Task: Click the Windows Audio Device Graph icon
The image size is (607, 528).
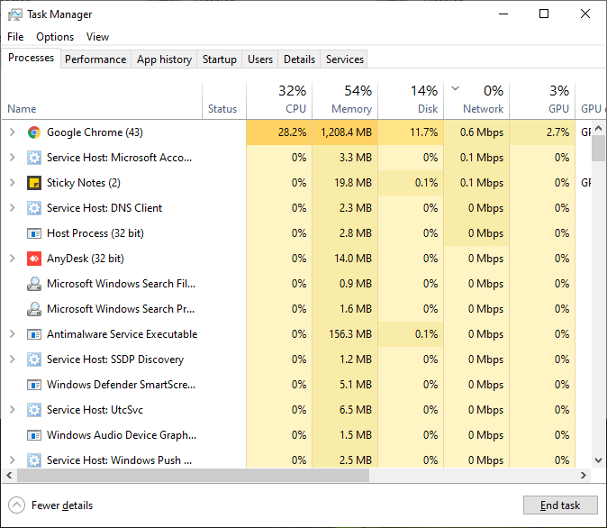Action: pyautogui.click(x=34, y=435)
